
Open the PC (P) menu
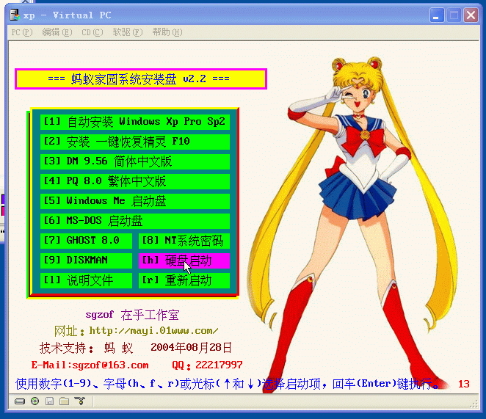pyautogui.click(x=22, y=32)
